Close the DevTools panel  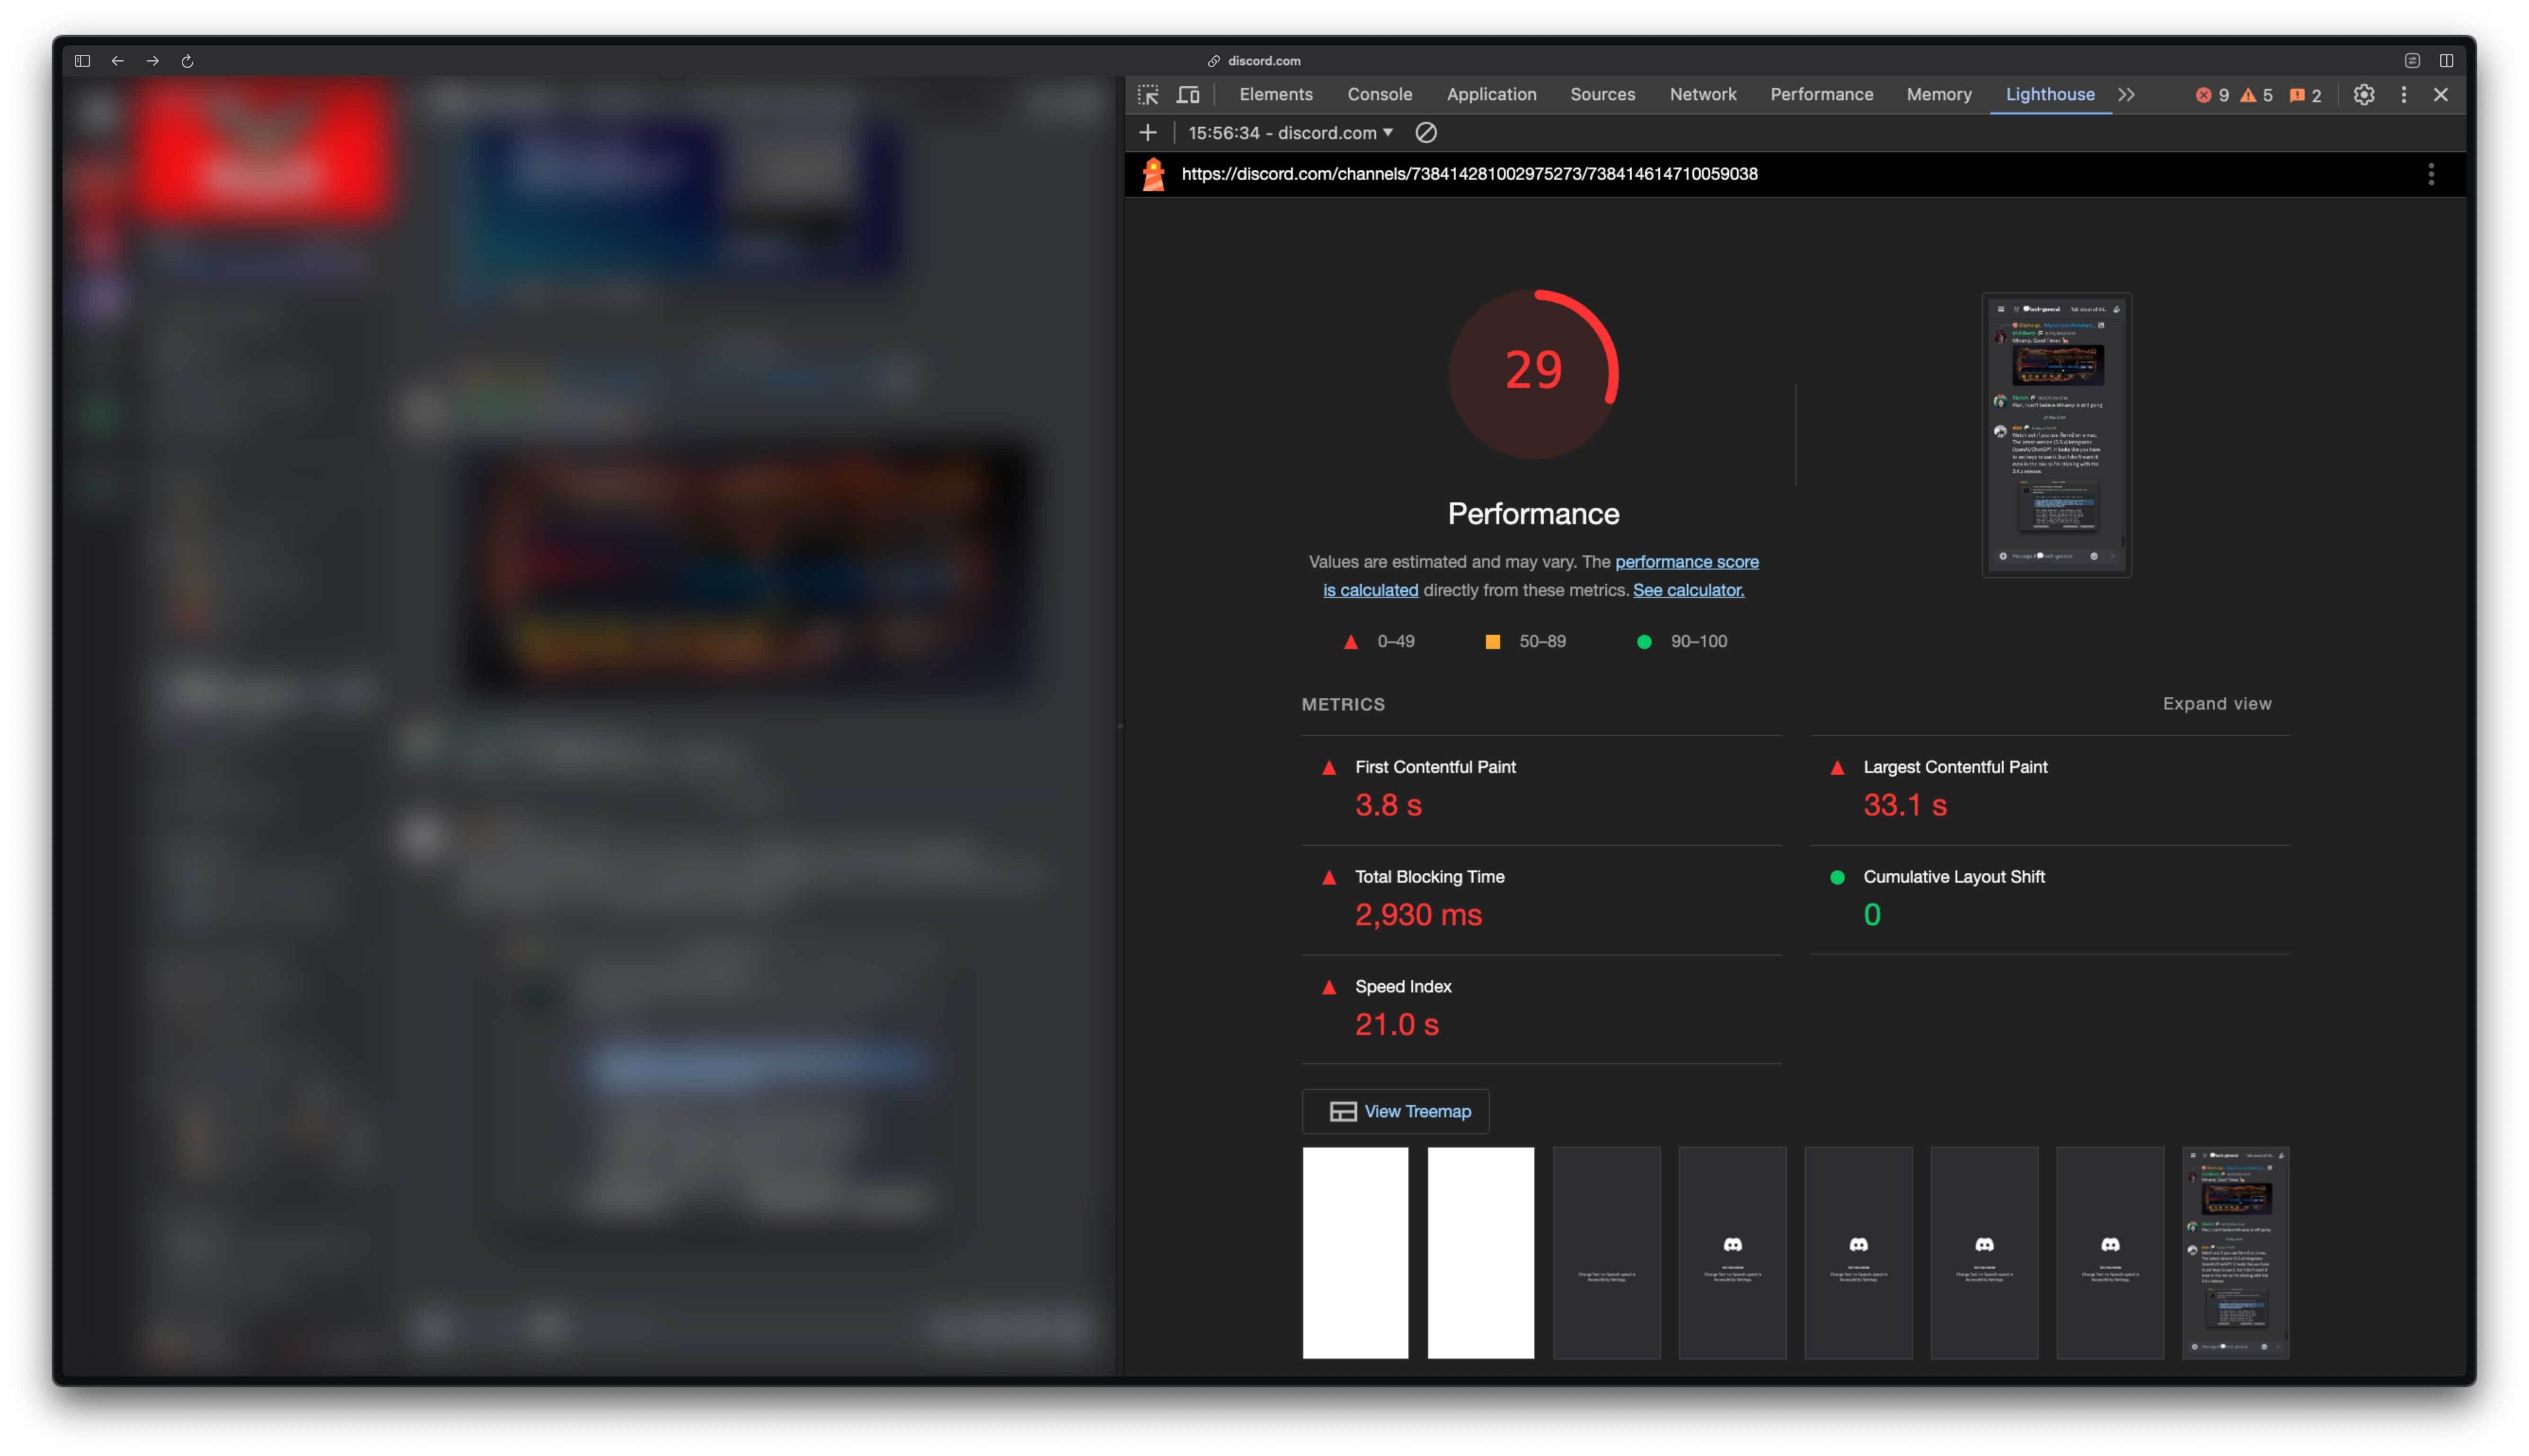coord(2440,95)
